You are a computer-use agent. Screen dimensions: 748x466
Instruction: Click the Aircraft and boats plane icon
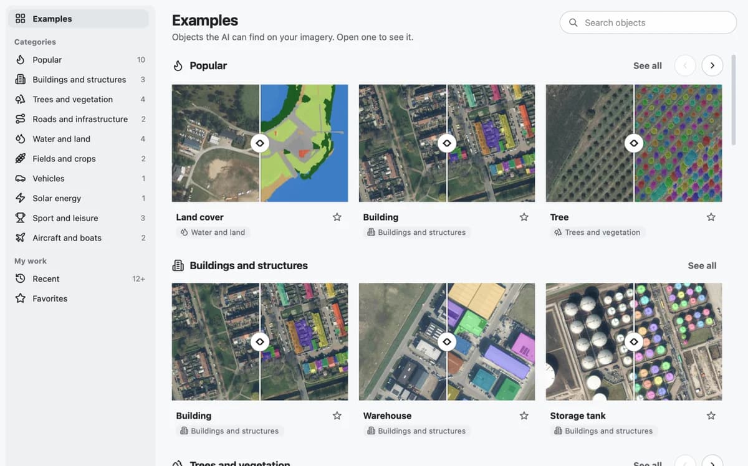pyautogui.click(x=21, y=237)
